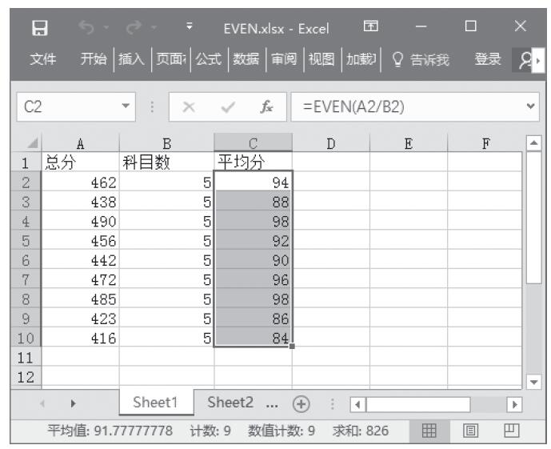The width and height of the screenshot is (551, 449).
Task: Click the 登录 sign-in button
Action: point(488,59)
